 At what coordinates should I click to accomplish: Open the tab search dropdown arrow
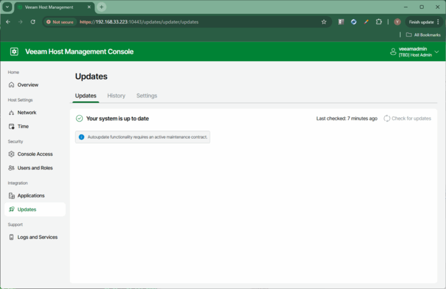7,7
